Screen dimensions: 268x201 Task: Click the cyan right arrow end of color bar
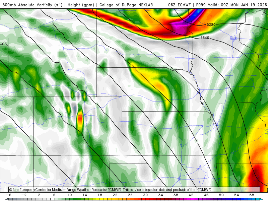[262, 199]
